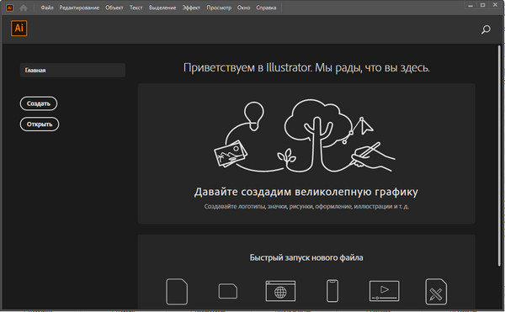Minimize the Illustrator window

click(470, 5)
